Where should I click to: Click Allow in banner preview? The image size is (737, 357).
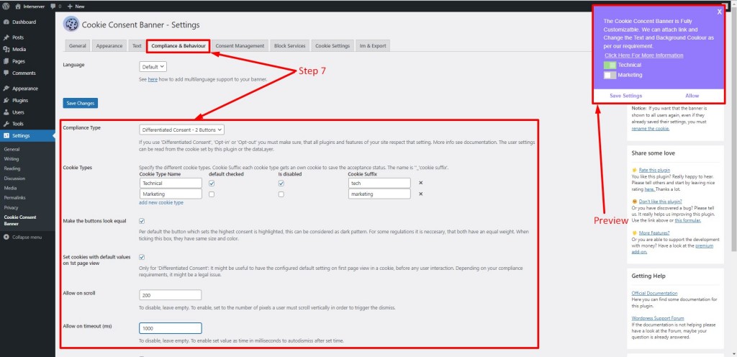692,96
